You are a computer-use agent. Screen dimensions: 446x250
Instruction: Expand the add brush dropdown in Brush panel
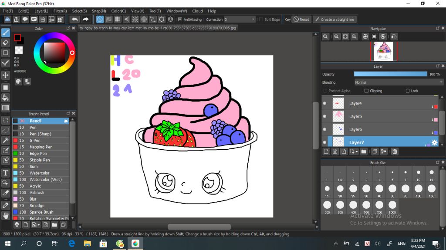[x=39, y=225]
